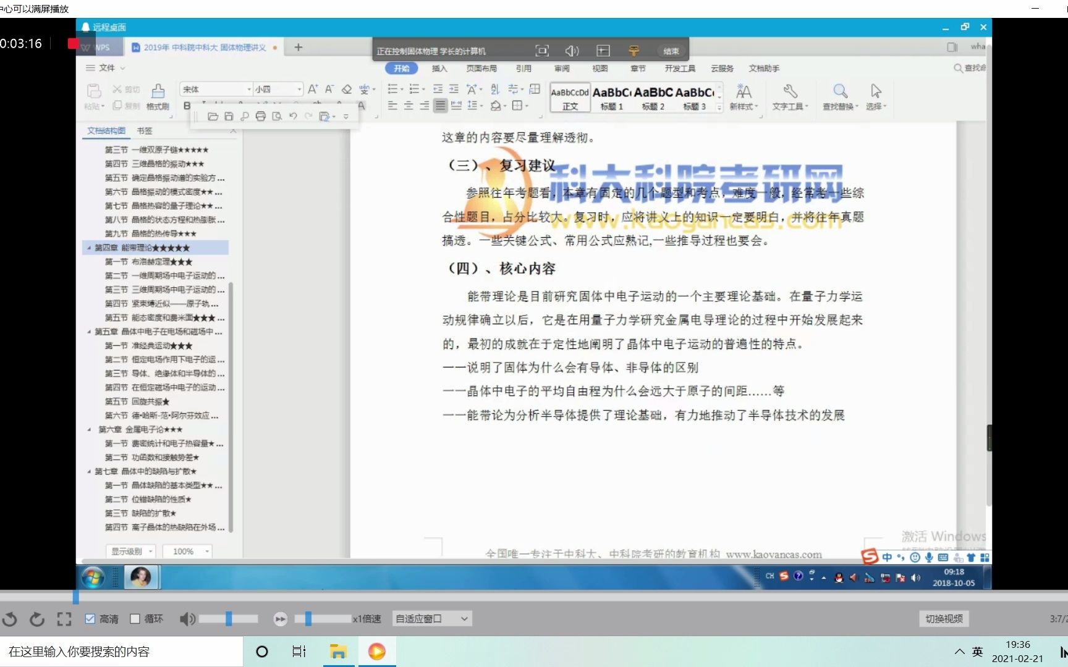Open the Text Tools wrench icon

(x=790, y=91)
